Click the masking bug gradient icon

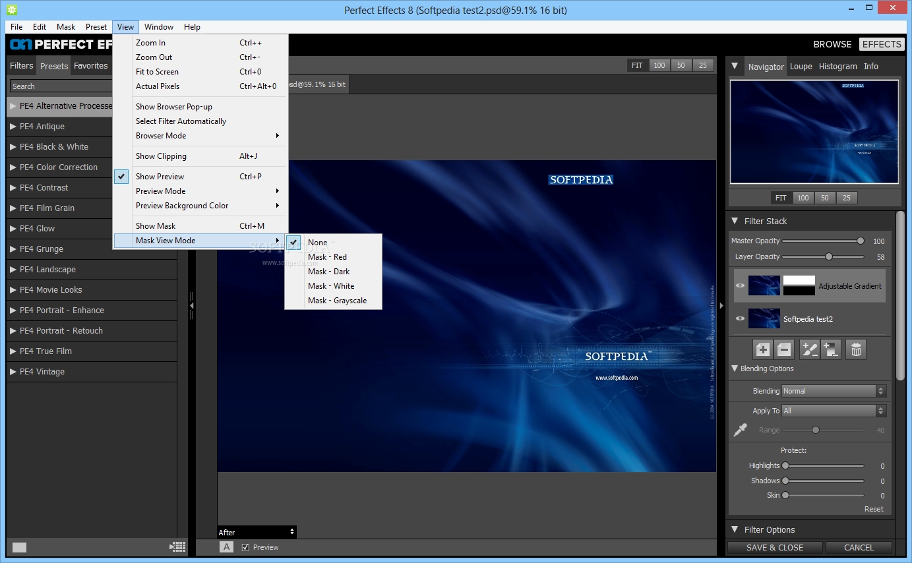831,349
